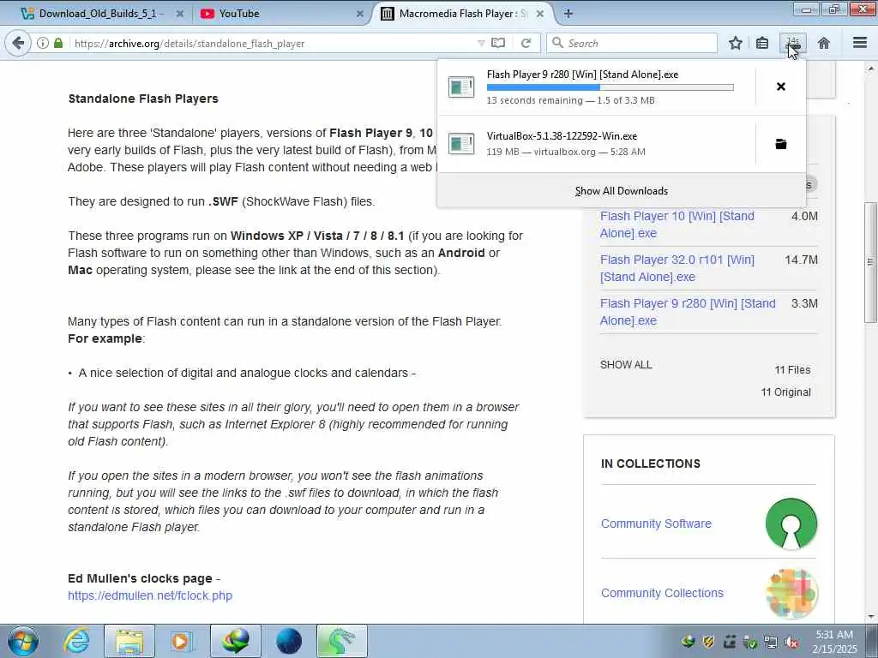Go to the Firefox home page icon

click(823, 43)
